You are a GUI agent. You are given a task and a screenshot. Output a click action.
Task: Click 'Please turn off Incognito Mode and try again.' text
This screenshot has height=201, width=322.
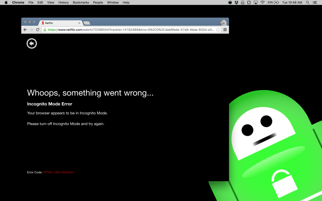(66, 124)
